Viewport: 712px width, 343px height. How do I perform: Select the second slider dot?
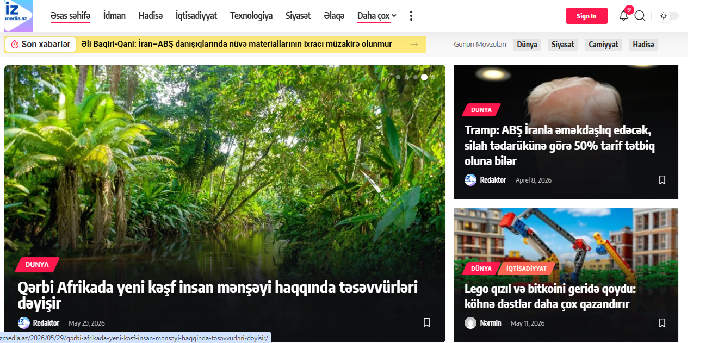407,77
